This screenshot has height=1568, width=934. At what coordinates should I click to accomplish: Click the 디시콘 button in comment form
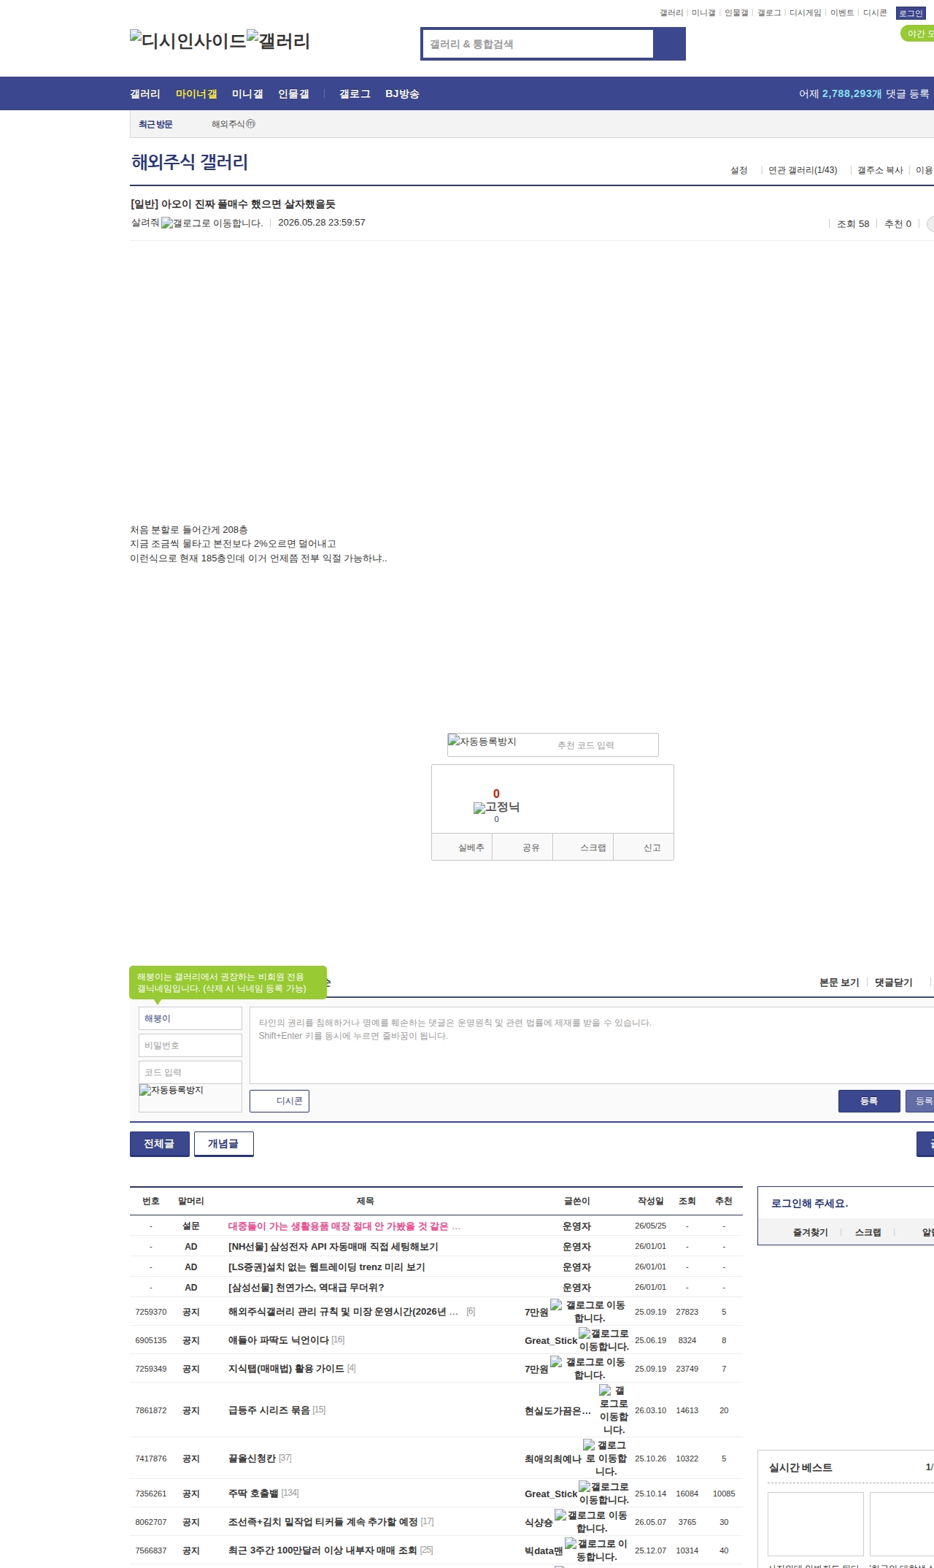point(279,1101)
